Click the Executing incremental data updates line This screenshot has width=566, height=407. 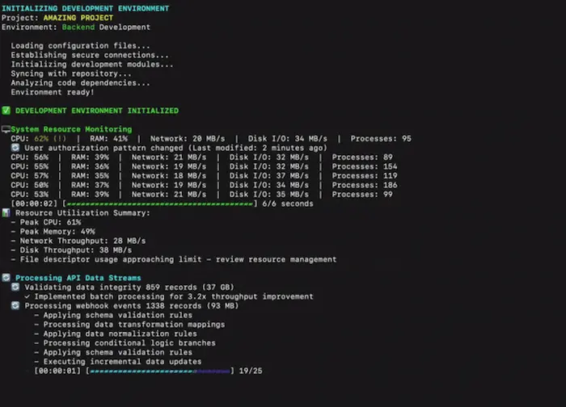click(x=117, y=362)
